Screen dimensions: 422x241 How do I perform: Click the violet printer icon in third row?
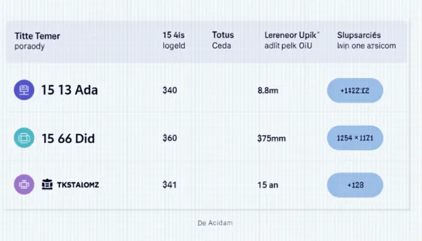[x=24, y=185]
